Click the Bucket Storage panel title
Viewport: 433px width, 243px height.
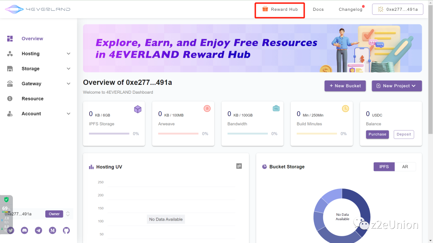pos(287,167)
